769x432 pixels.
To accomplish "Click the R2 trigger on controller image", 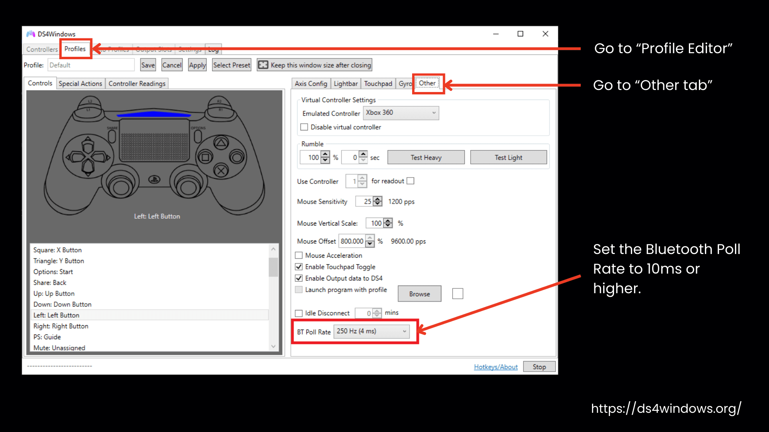I will coord(219,101).
